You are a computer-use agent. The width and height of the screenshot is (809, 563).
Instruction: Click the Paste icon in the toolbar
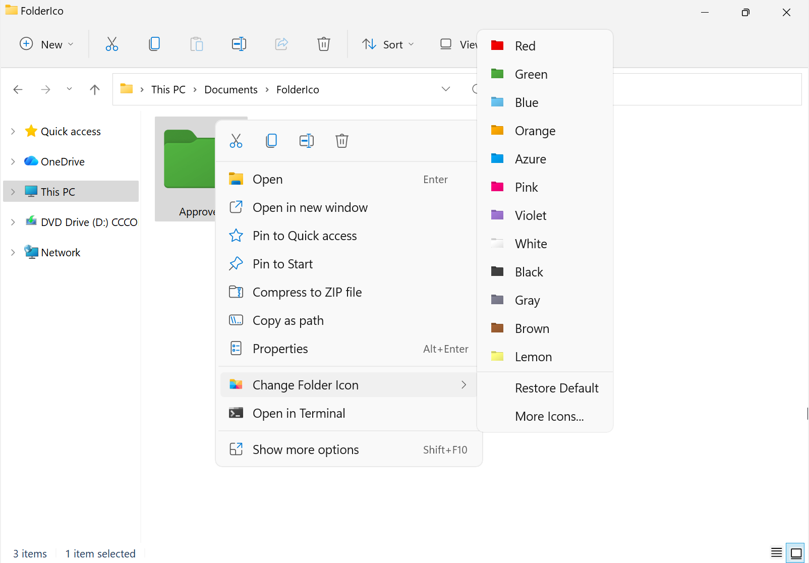click(x=197, y=44)
